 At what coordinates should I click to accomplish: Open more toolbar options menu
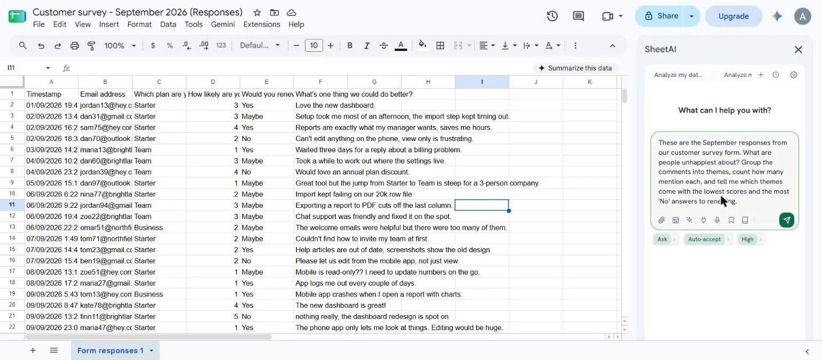click(575, 46)
